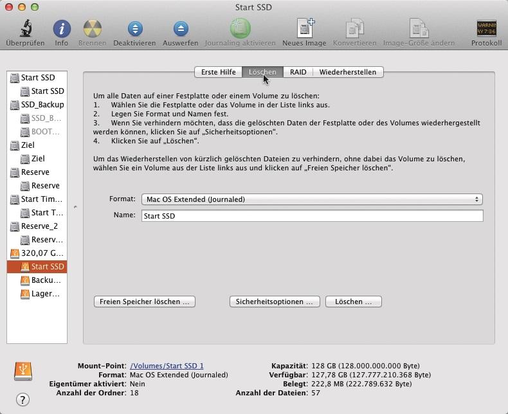The width and height of the screenshot is (508, 414).
Task: Select the Reserve disk
Action: [x=37, y=172]
